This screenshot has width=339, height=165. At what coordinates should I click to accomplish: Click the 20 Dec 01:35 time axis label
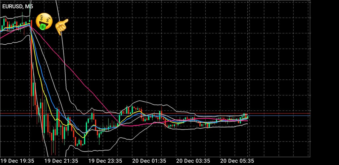(149, 161)
